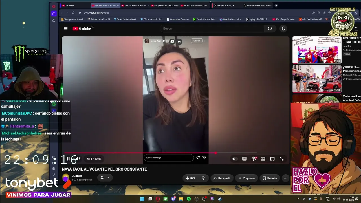
Task: Reload the page with the refresh icon
Action: coord(73,13)
